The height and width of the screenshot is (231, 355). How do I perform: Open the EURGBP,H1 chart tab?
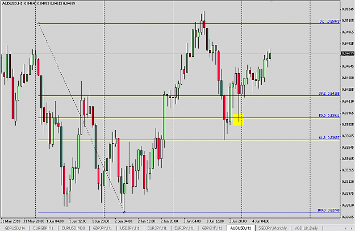click(x=43, y=228)
